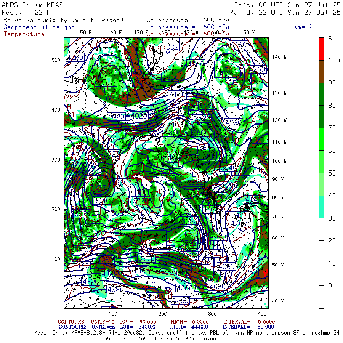This screenshot has width=343, height=343.
Task: Click the percent sign atop the color bar
Action: click(330, 38)
